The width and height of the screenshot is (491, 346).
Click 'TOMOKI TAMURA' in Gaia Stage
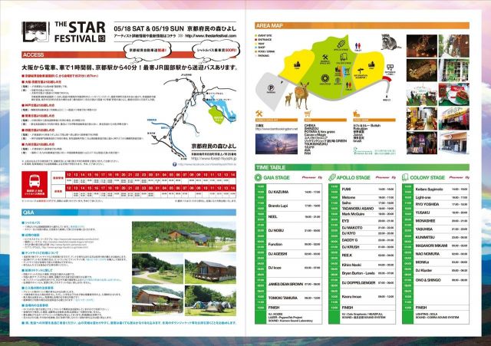pyautogui.click(x=283, y=298)
